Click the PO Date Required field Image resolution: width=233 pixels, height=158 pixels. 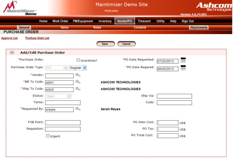point(168,69)
